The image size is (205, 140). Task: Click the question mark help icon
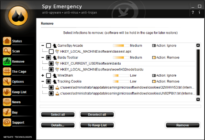pos(193,12)
